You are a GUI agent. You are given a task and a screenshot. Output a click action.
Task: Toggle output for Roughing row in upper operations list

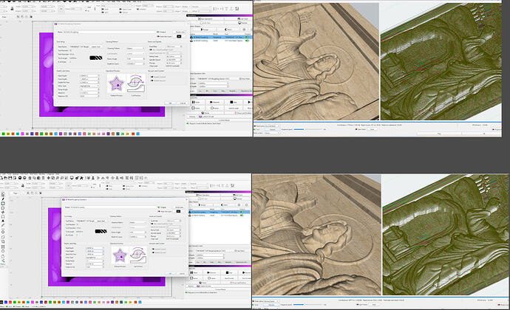[x=247, y=37]
